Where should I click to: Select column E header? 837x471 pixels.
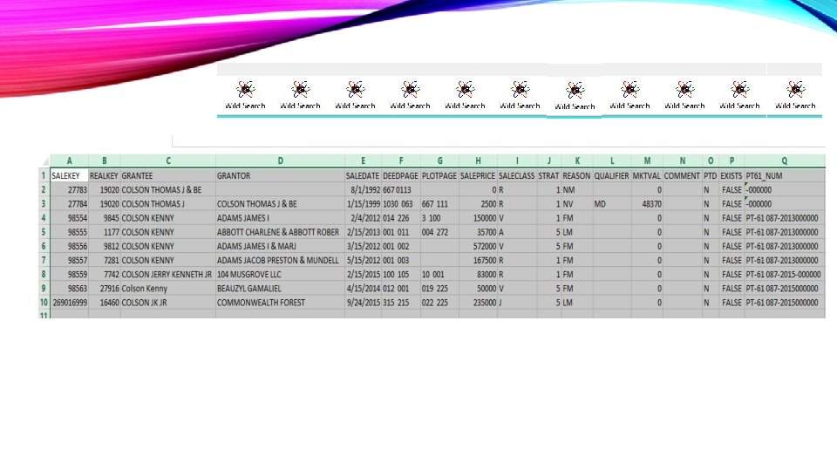click(363, 160)
